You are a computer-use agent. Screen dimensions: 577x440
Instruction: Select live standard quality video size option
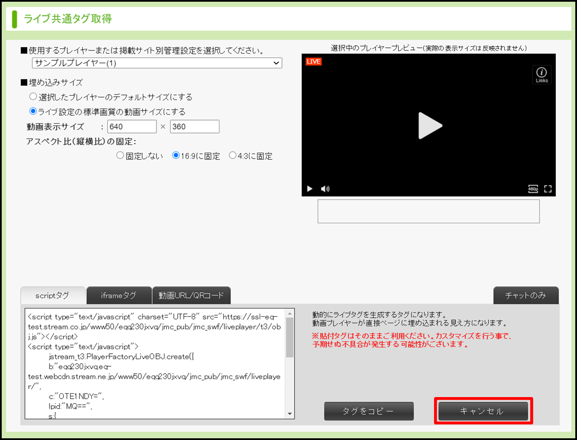coord(33,111)
